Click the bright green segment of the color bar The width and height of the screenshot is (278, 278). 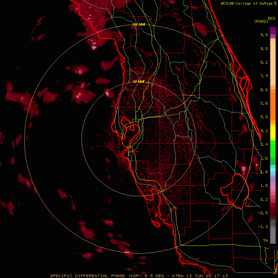click(273, 149)
